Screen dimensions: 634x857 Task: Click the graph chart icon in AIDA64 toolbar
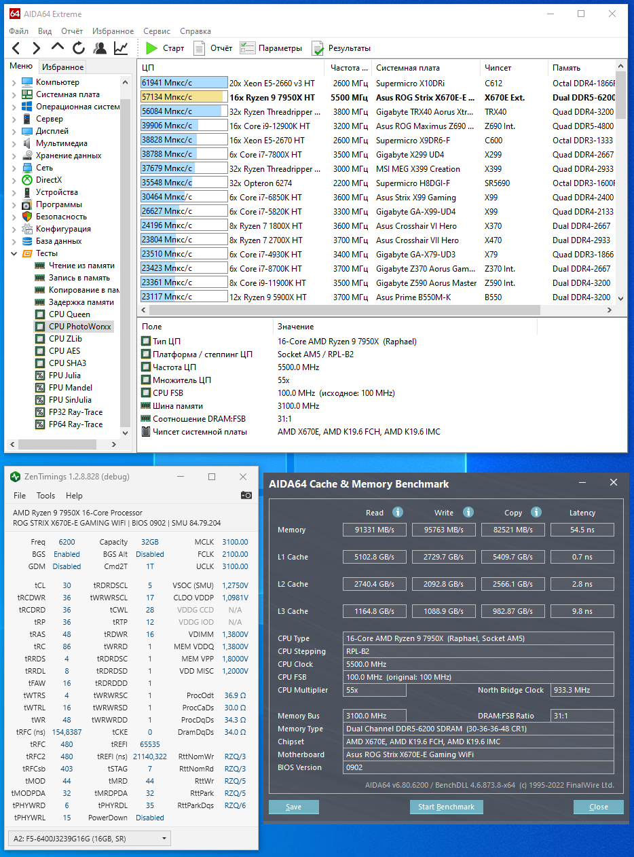click(x=121, y=48)
